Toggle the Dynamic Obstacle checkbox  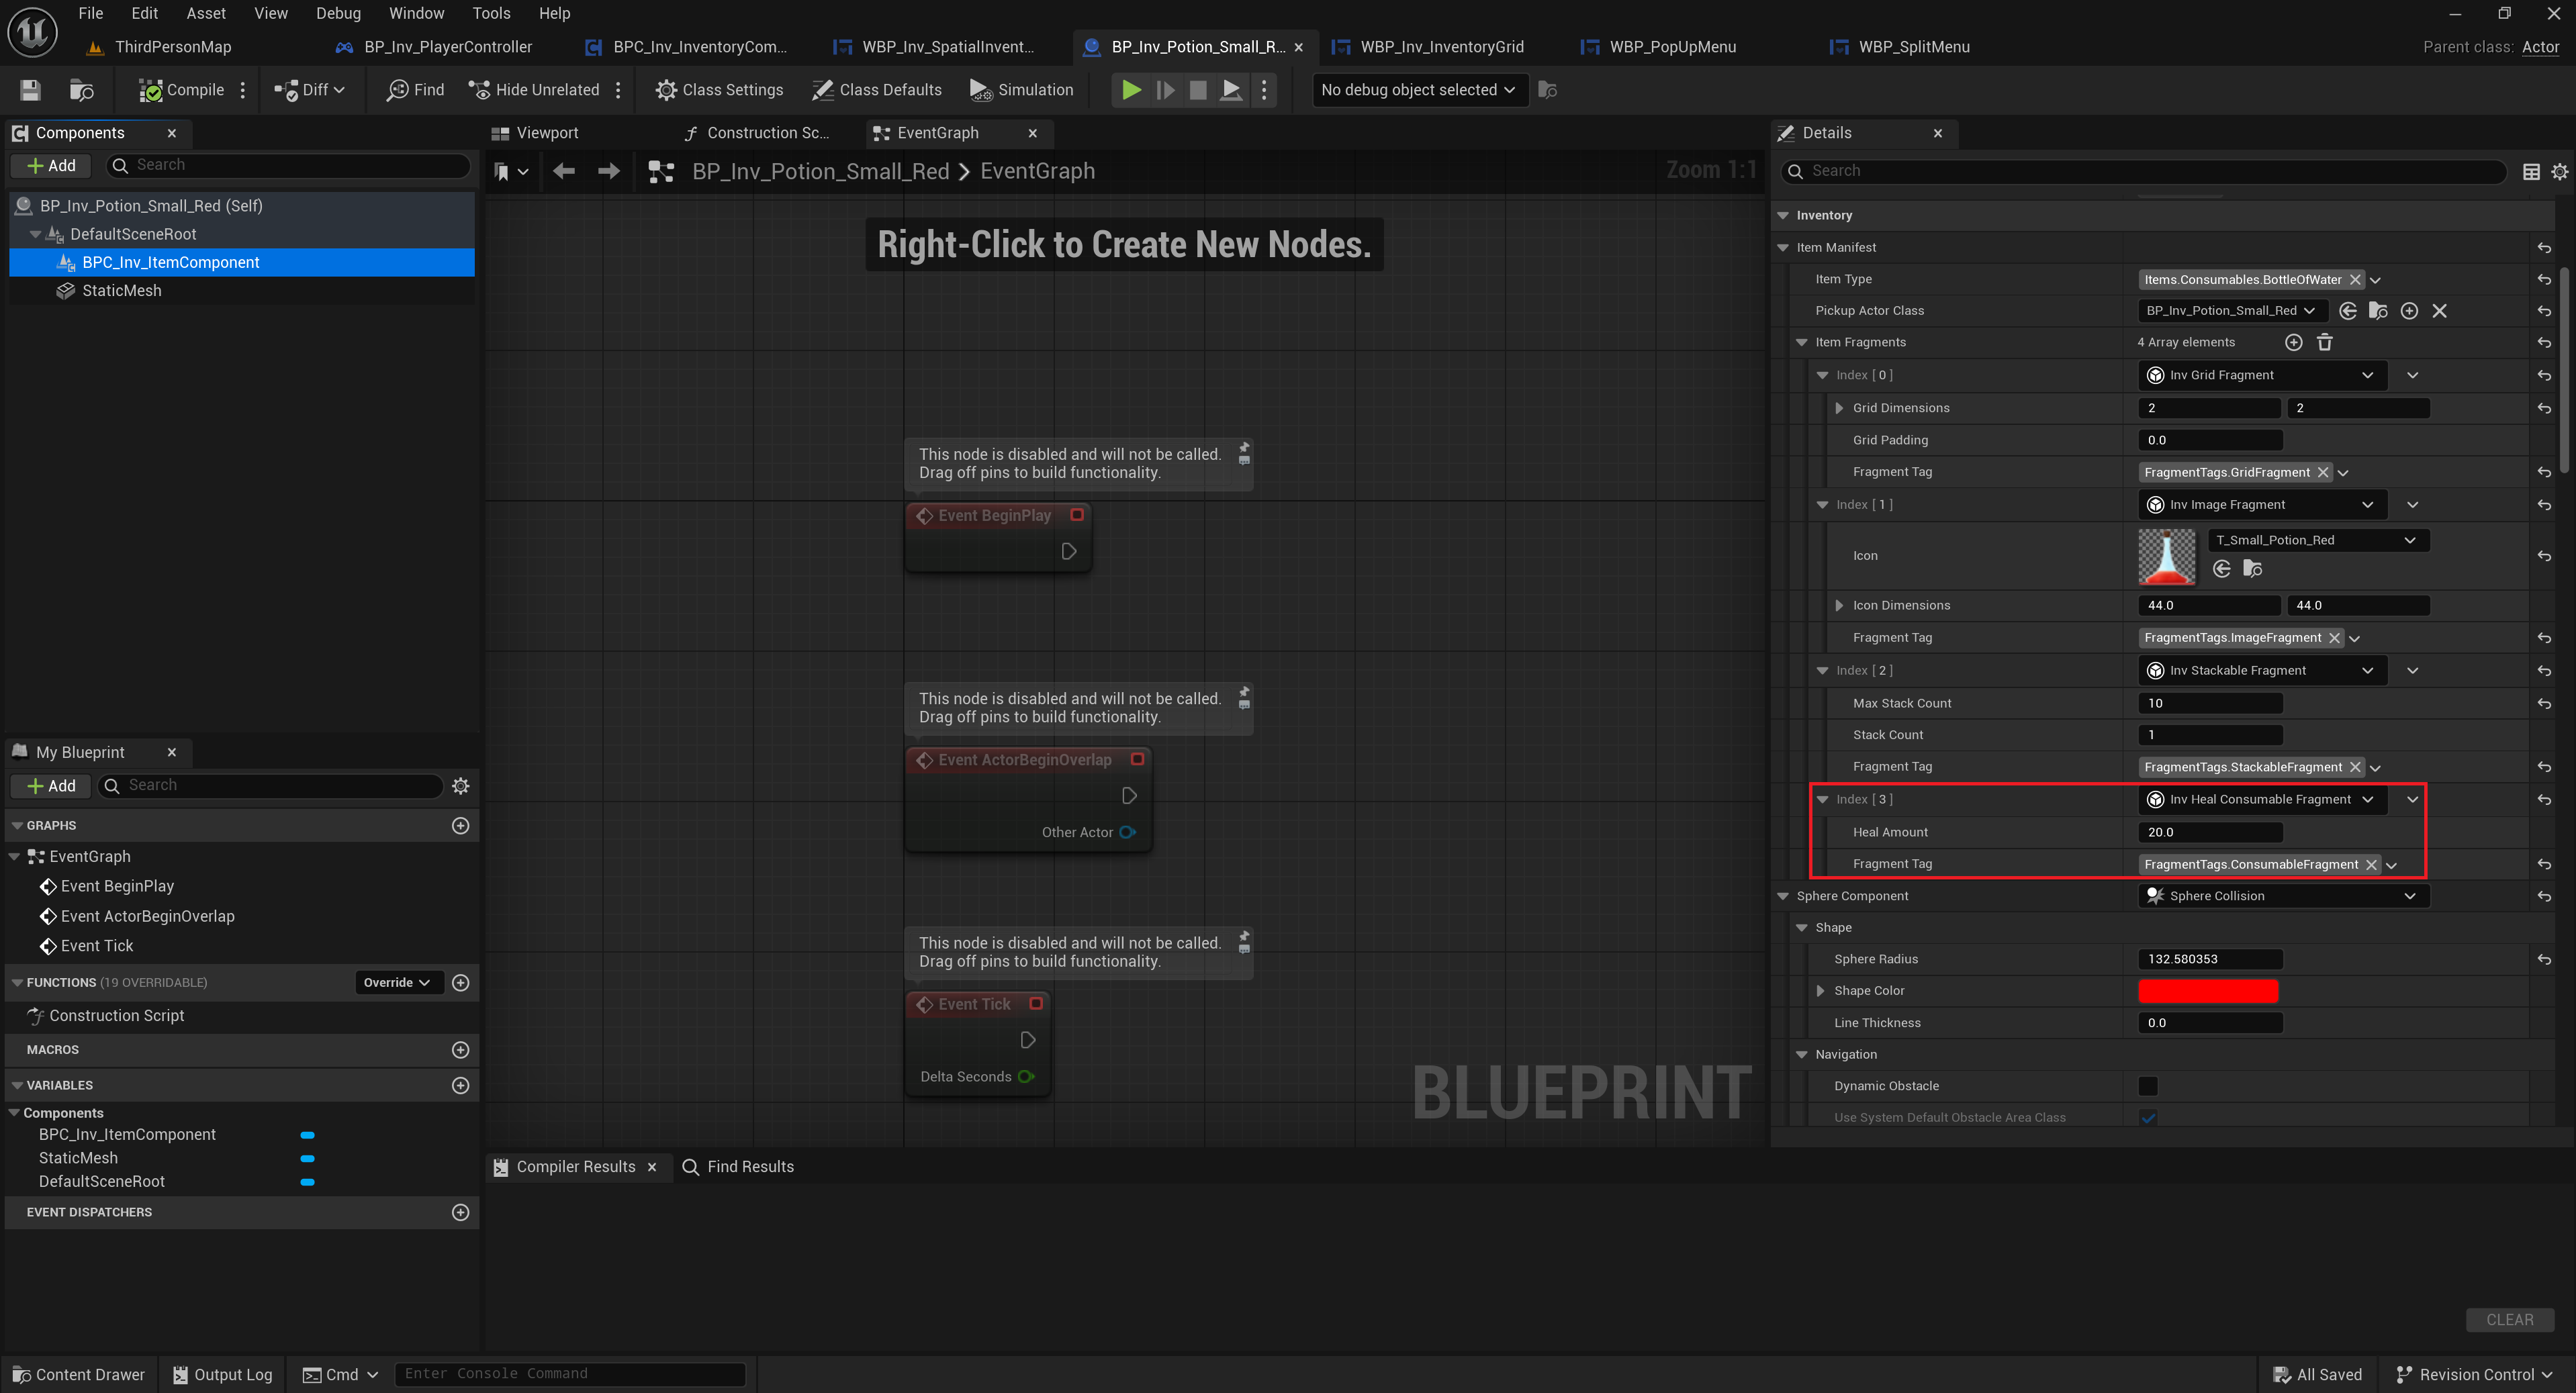tap(2147, 1086)
